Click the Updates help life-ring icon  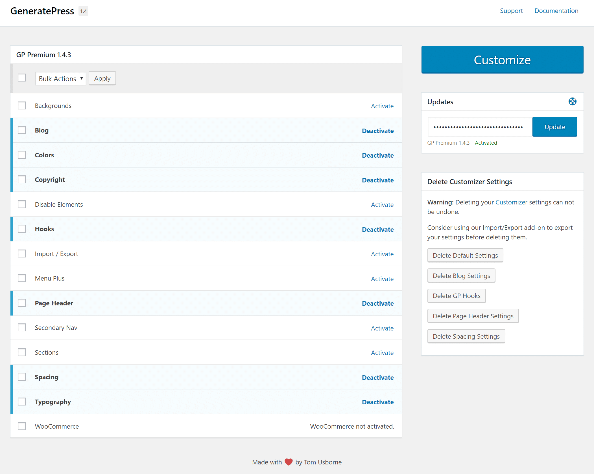coord(572,102)
